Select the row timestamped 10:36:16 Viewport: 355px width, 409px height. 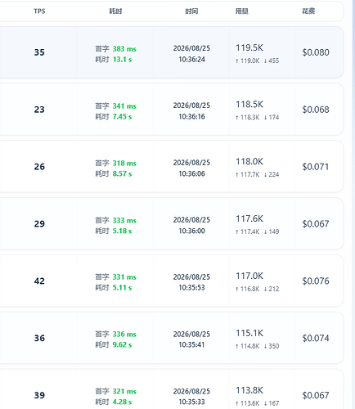coord(172,110)
